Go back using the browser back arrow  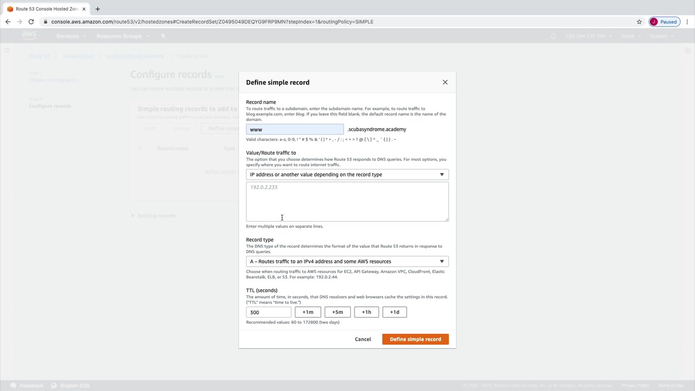(8, 22)
